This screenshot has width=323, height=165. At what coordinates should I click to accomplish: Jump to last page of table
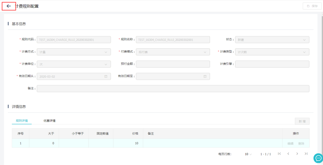[x=306, y=154]
